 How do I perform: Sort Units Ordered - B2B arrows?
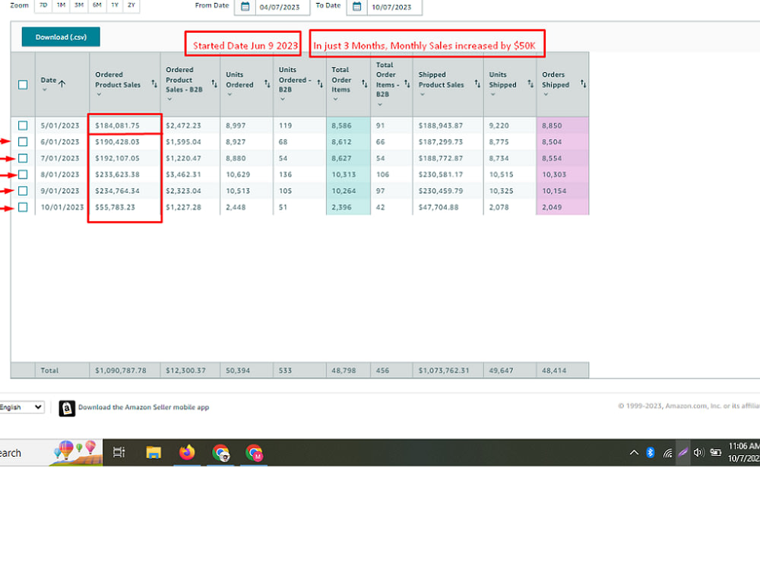(320, 84)
